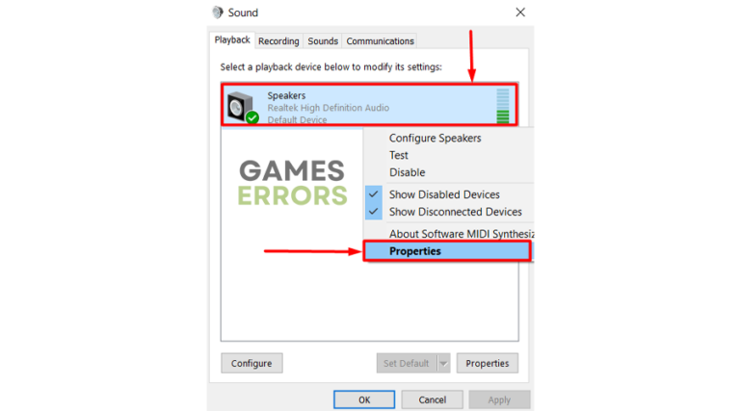Open About Software MIDI Synthesizer entry
The height and width of the screenshot is (411, 740).
coord(462,234)
